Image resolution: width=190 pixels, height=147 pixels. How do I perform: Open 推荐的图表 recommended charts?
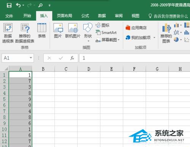tap(166, 33)
